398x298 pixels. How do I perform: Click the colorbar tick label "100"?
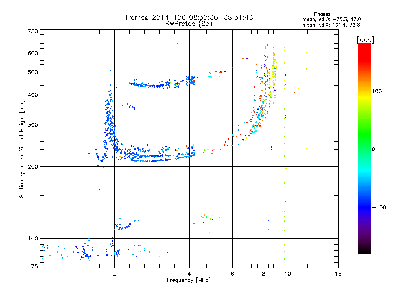[377, 91]
